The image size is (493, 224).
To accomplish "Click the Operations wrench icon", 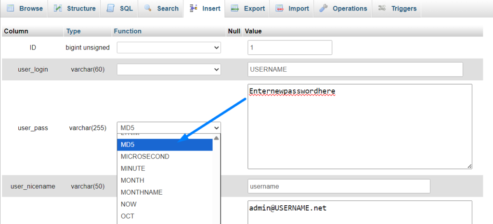I will pos(324,8).
